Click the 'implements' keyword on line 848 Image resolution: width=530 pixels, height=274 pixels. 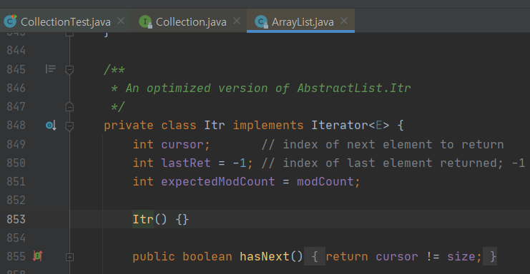coord(268,126)
